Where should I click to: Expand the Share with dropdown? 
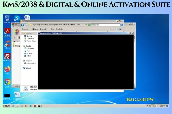(44, 29)
